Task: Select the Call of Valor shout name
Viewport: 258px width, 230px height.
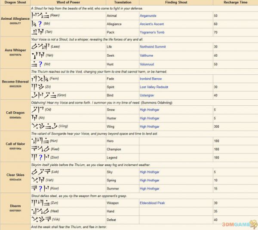Action: pos(15,144)
